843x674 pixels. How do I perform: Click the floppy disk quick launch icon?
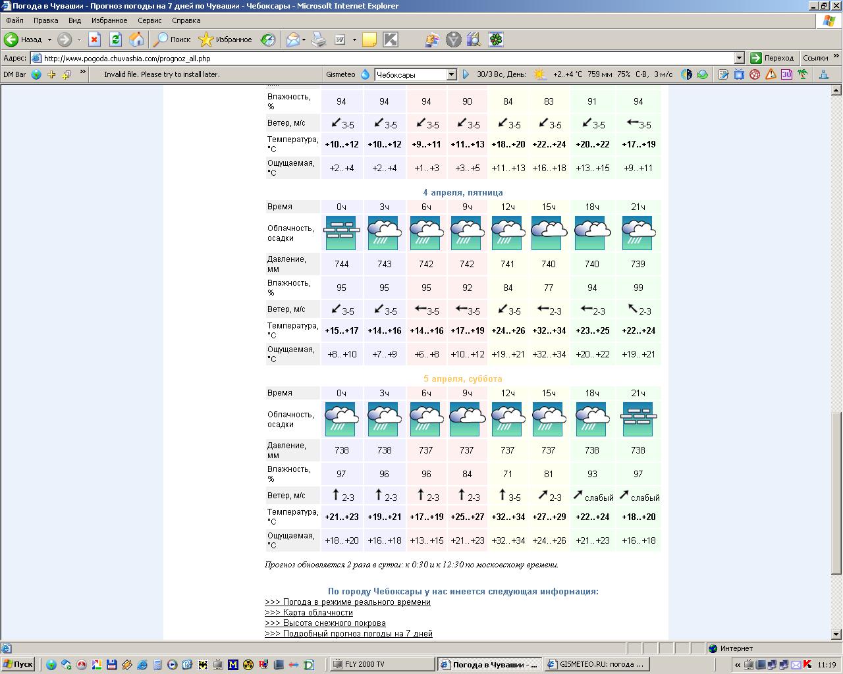click(x=111, y=665)
